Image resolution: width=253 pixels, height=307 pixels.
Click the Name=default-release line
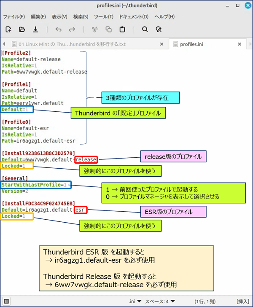tap(31, 59)
